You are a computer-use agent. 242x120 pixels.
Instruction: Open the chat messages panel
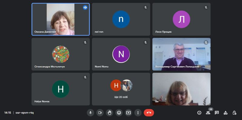[217, 113]
